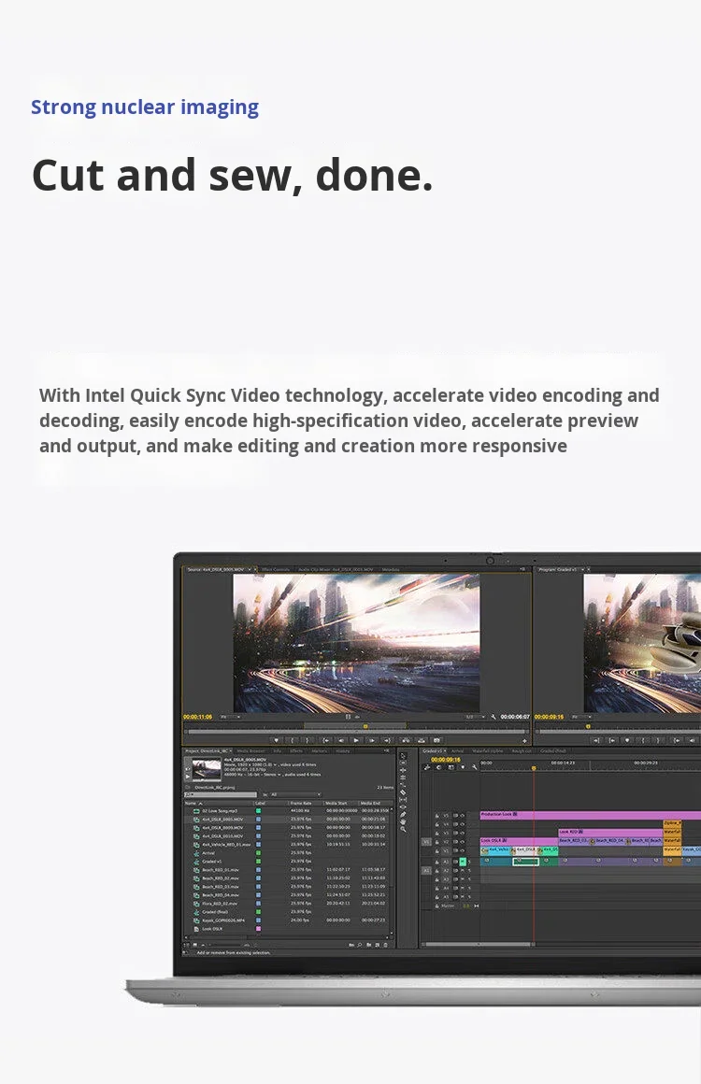Activate the Zoom tool magnifier
The image size is (701, 1084).
403,829
